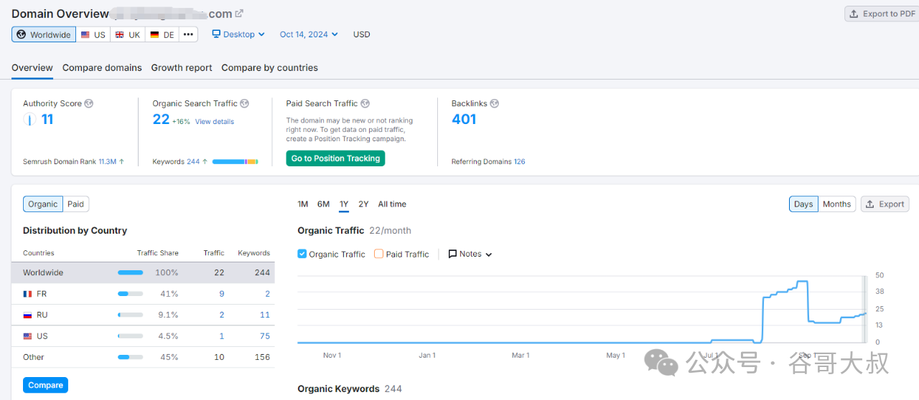This screenshot has height=400, width=919.
Task: Click the Other traffic share bar
Action: coord(130,357)
